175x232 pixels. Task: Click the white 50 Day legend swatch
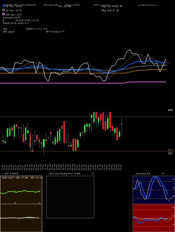[x=4, y=10]
